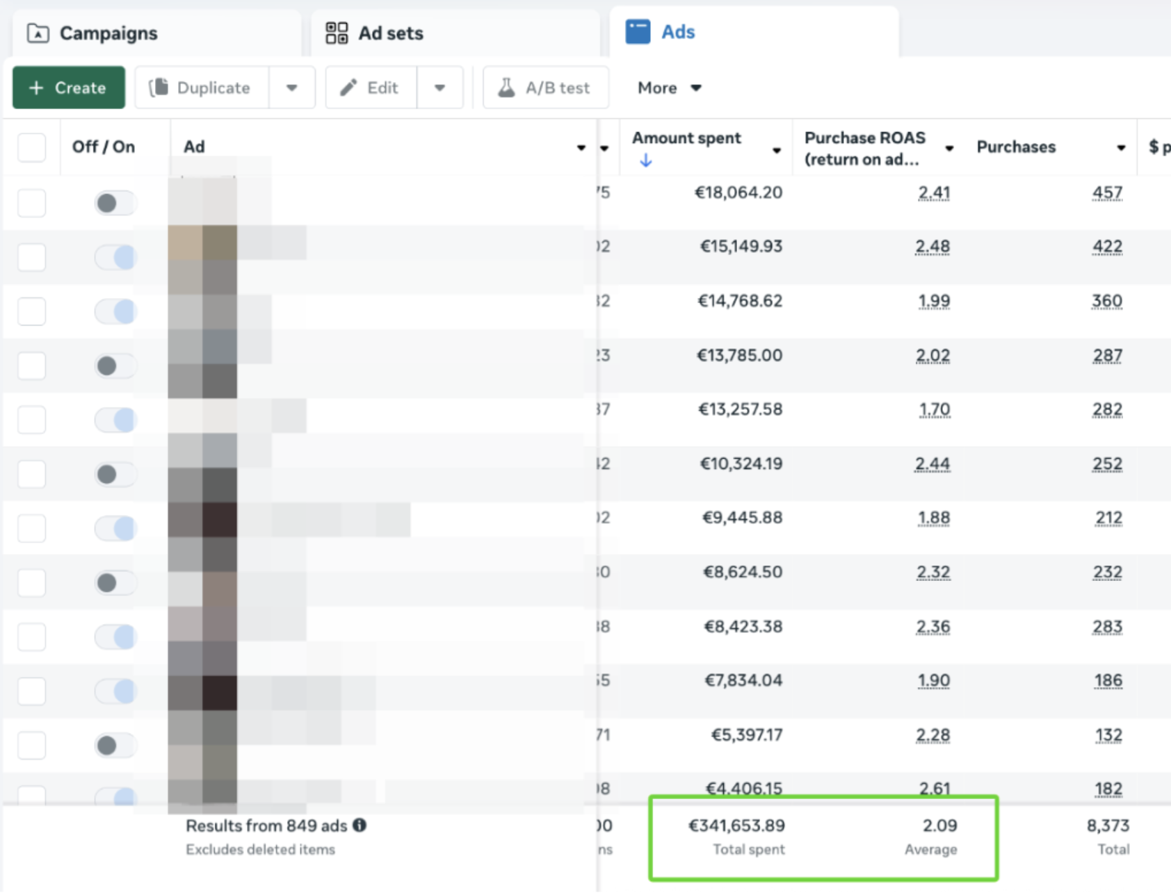This screenshot has height=895, width=1171.
Task: Open the Ad column dropdown arrow
Action: 581,147
